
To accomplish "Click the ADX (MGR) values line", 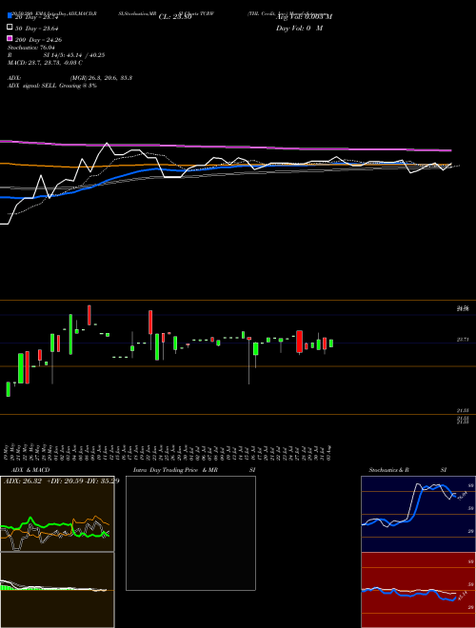I will tap(69, 78).
